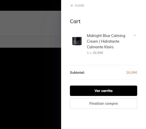This screenshot has width=146, height=129.
Task: Click the Midnight Blue Calming first title line
Action: (x=106, y=36)
